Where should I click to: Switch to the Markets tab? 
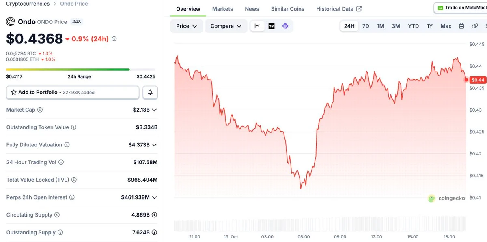click(222, 9)
